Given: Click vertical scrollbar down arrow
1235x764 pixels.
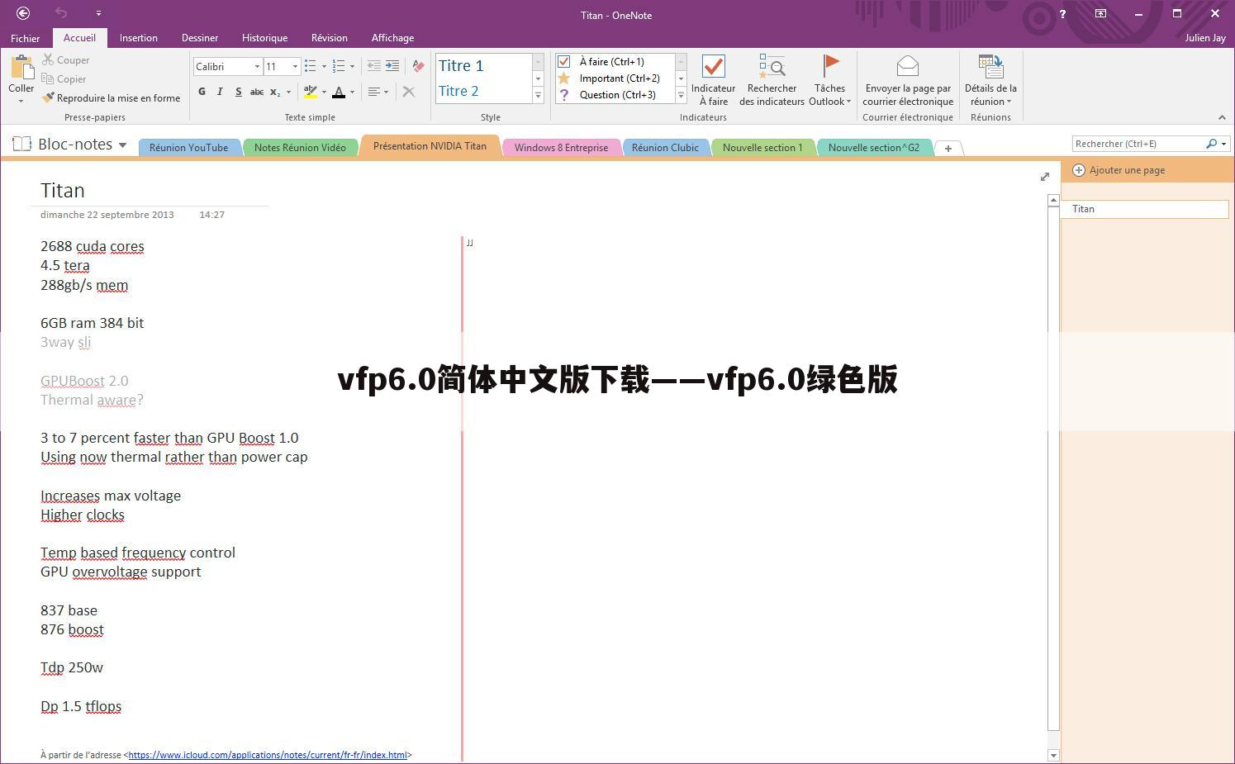Looking at the screenshot, I should point(1053,755).
